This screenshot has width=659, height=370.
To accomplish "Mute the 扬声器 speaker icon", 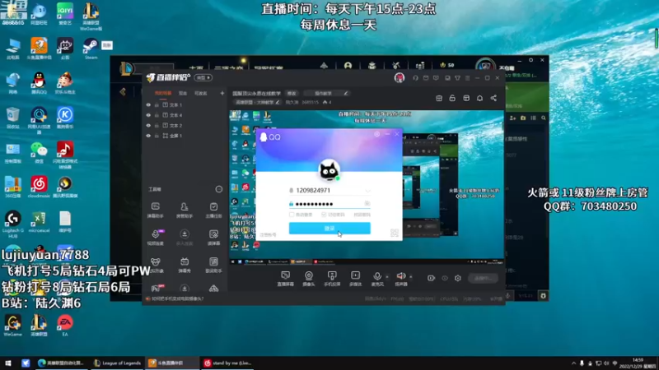I will pyautogui.click(x=401, y=276).
